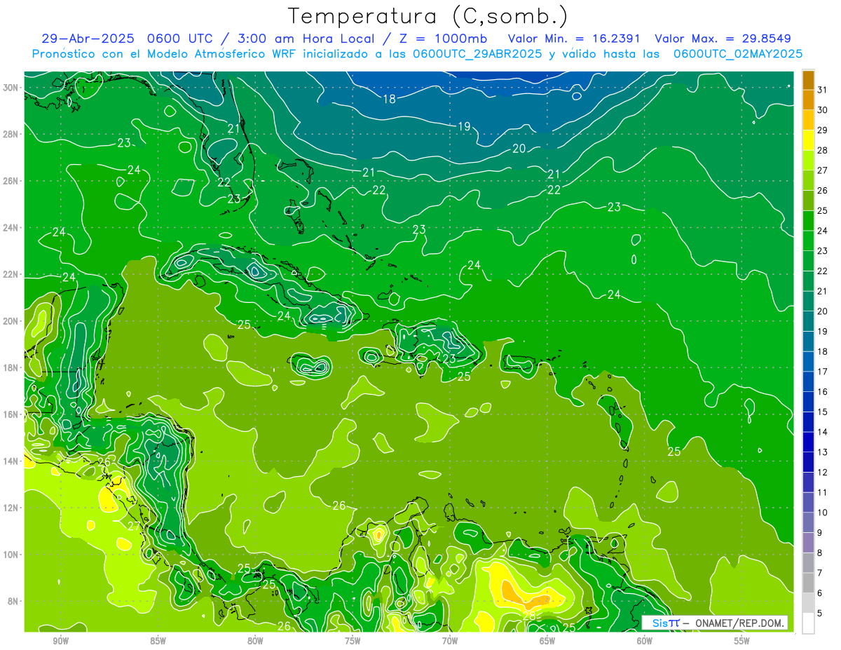Click the '14N' latitude axis label
Viewport: 841px width, 650px height.
[11, 461]
